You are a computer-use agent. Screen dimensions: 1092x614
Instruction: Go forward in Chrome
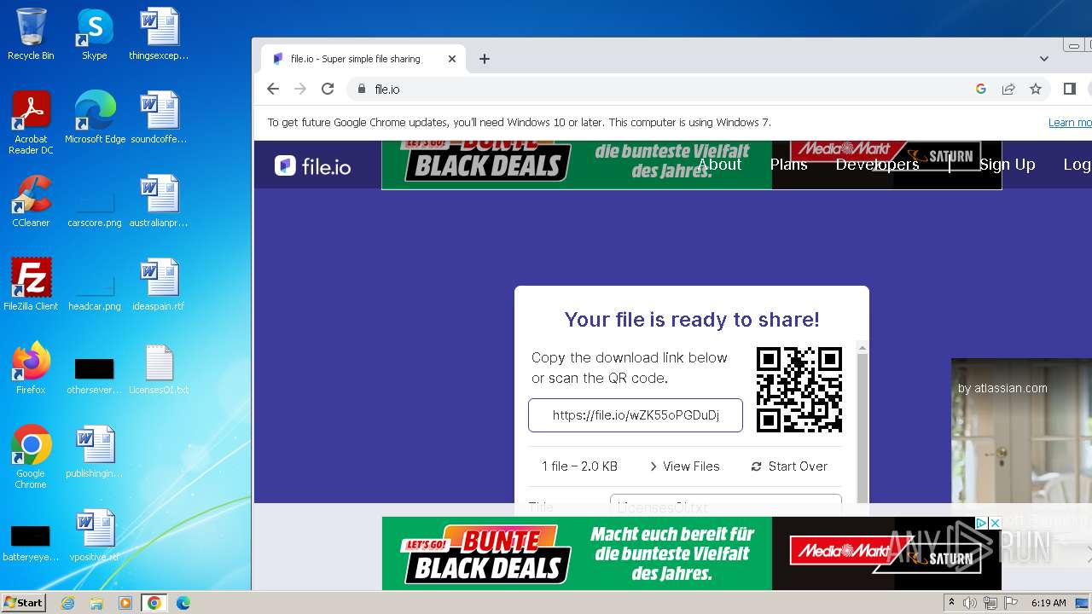[300, 89]
